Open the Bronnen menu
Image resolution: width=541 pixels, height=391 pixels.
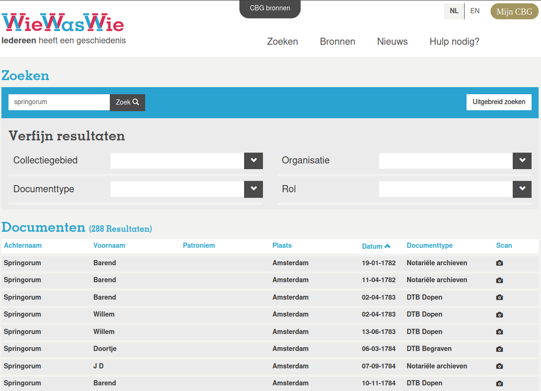[x=337, y=41]
